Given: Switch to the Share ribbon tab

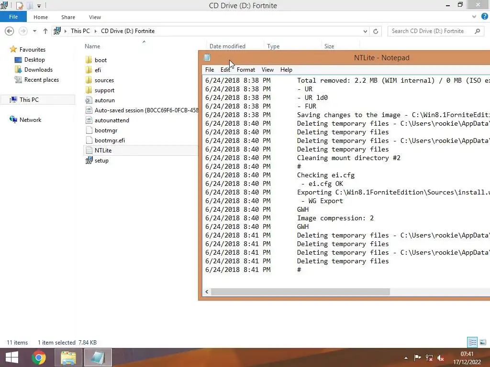Looking at the screenshot, I should coord(68,17).
